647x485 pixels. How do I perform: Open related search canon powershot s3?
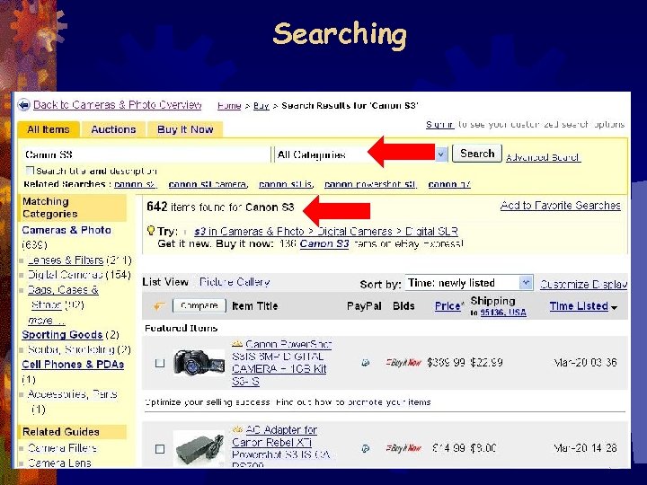pyautogui.click(x=370, y=184)
